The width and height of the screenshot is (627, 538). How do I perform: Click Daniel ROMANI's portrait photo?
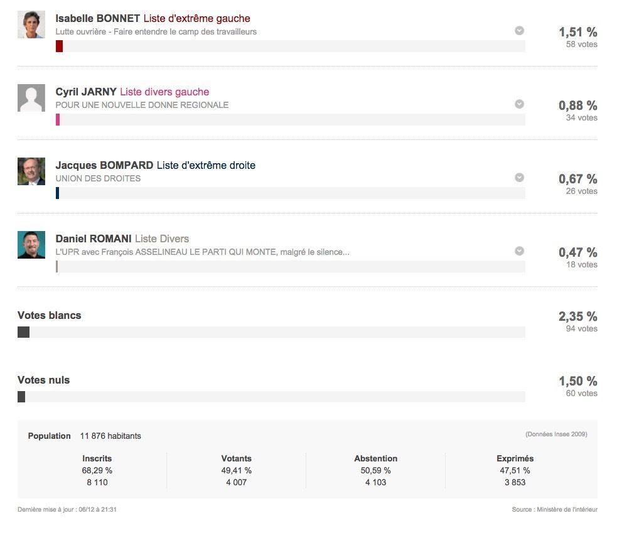tap(31, 245)
